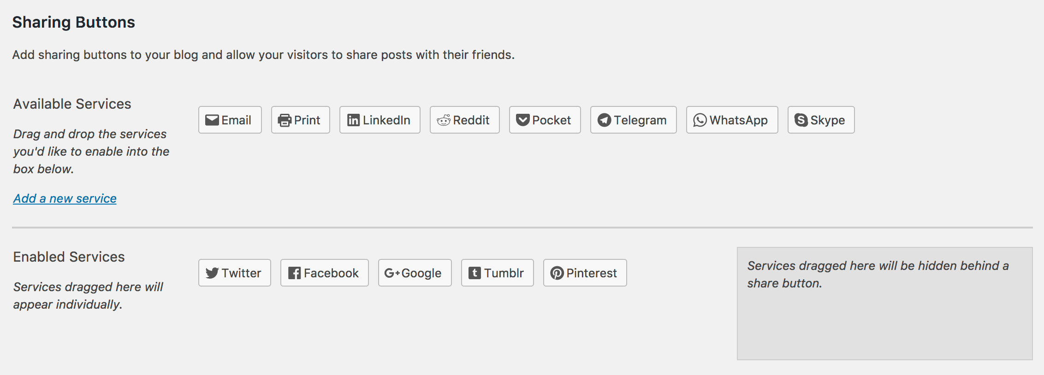This screenshot has width=1044, height=375.
Task: Select the LinkedIn sharing icon
Action: [353, 120]
